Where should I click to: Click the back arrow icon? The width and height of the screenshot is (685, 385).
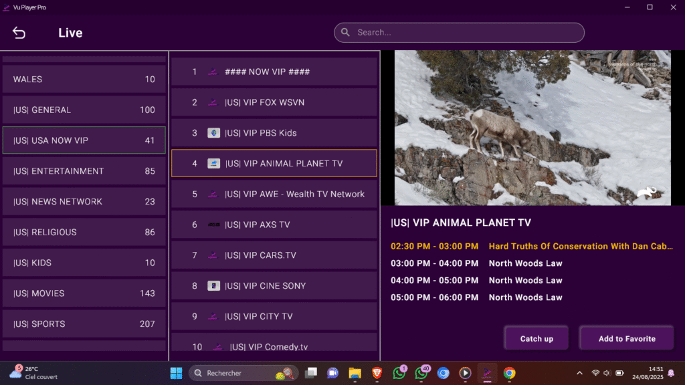(19, 33)
